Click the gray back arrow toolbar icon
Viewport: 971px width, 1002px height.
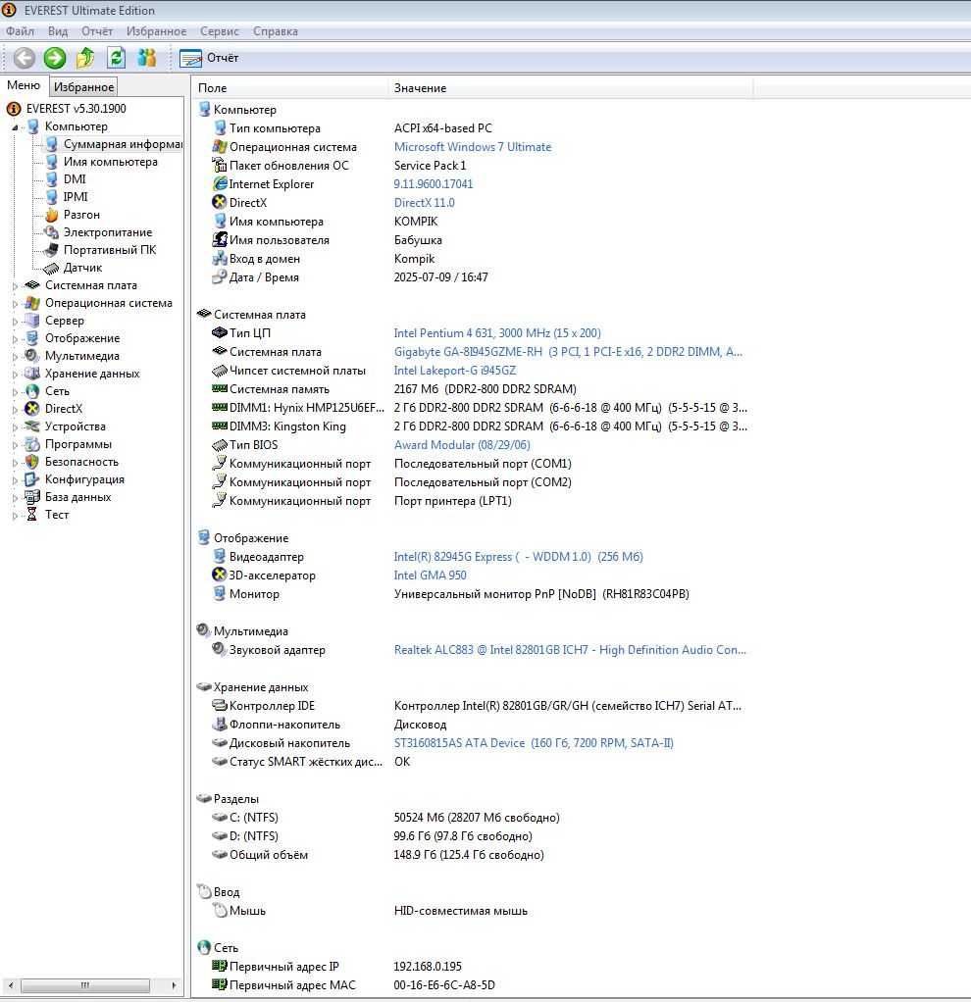[x=25, y=58]
